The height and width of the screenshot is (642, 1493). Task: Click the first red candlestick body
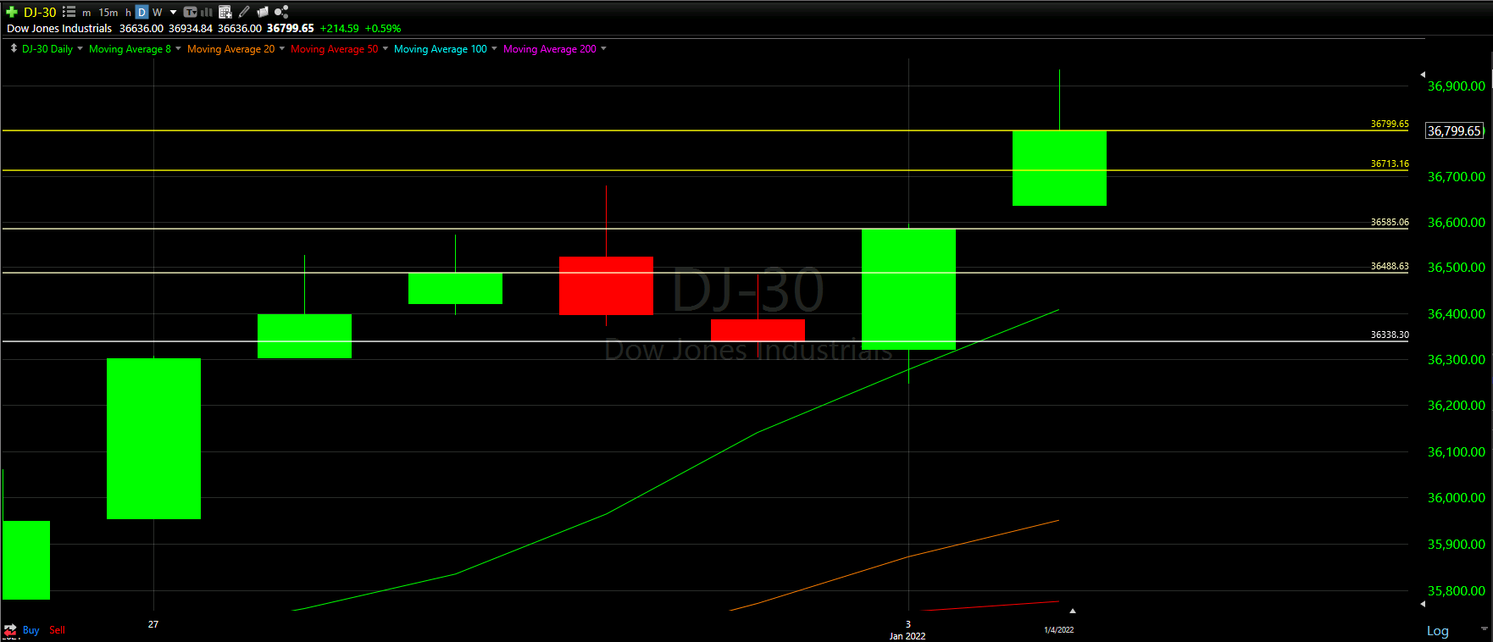(606, 285)
